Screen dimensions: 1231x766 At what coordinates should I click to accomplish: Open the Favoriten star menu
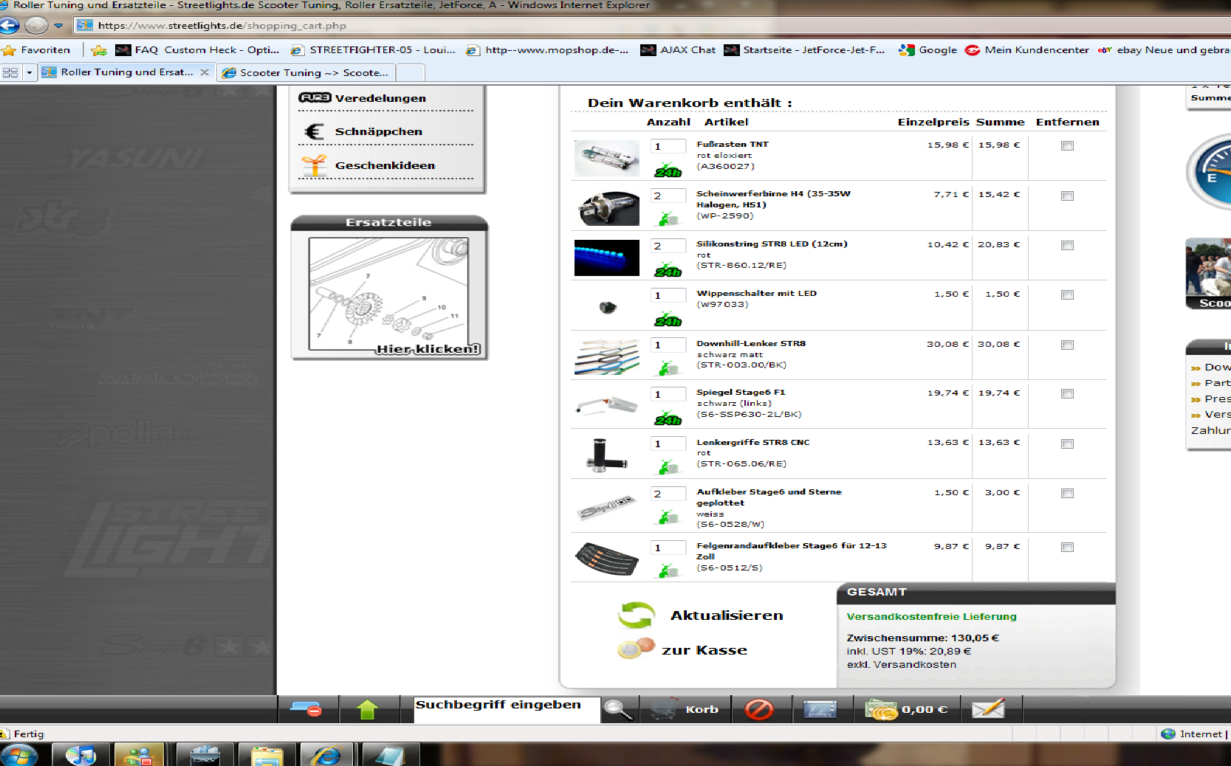tap(36, 50)
